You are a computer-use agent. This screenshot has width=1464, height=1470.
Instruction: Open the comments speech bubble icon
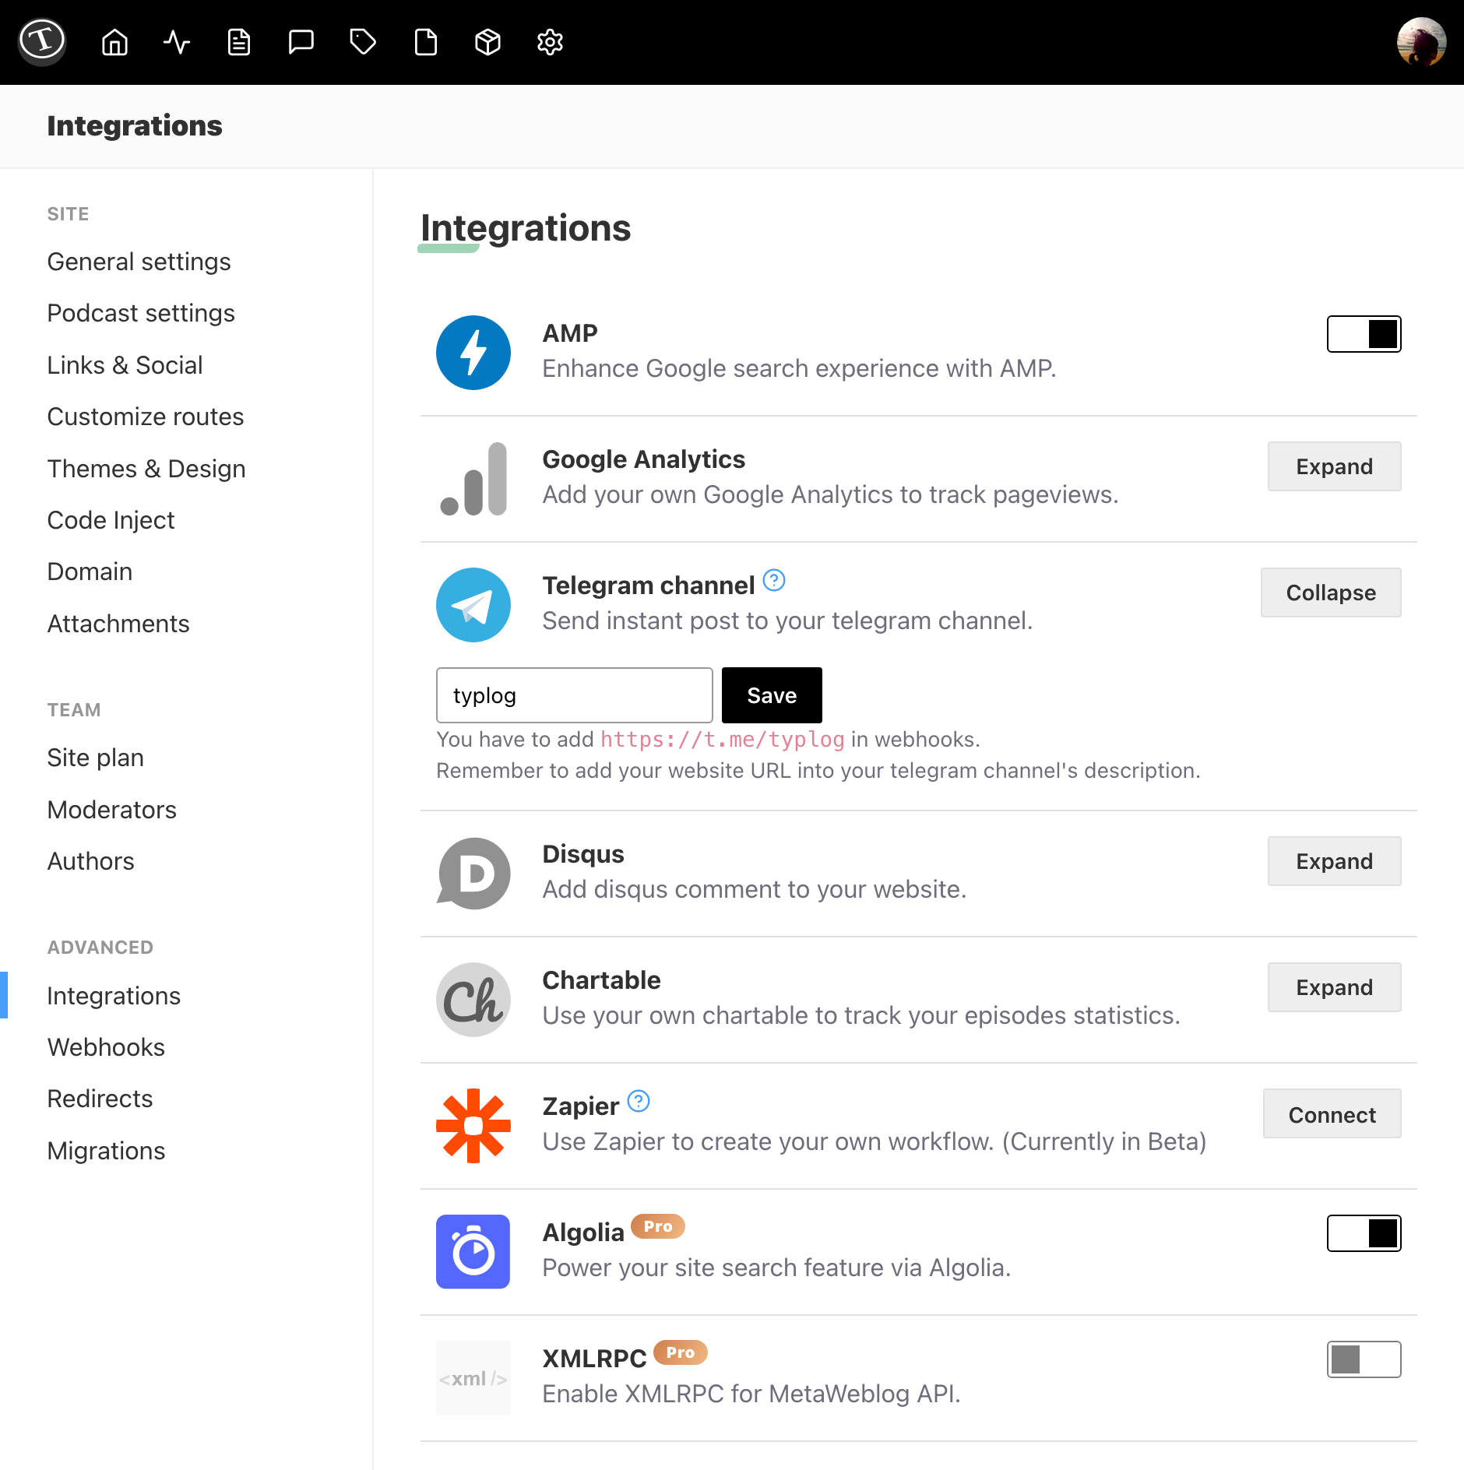pyautogui.click(x=301, y=42)
